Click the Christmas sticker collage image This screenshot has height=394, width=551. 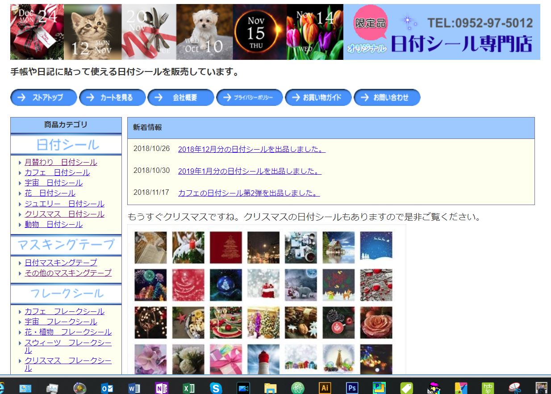pos(266,299)
